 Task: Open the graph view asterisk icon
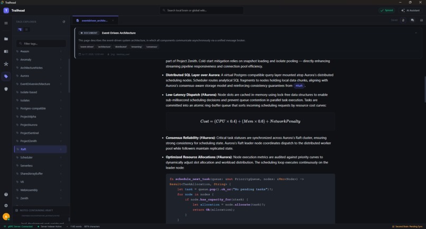6,64
